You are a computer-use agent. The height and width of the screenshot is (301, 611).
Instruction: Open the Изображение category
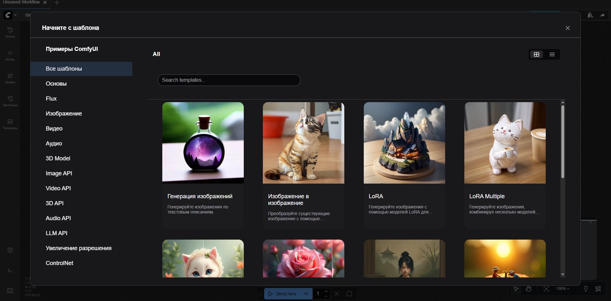pyautogui.click(x=81, y=114)
